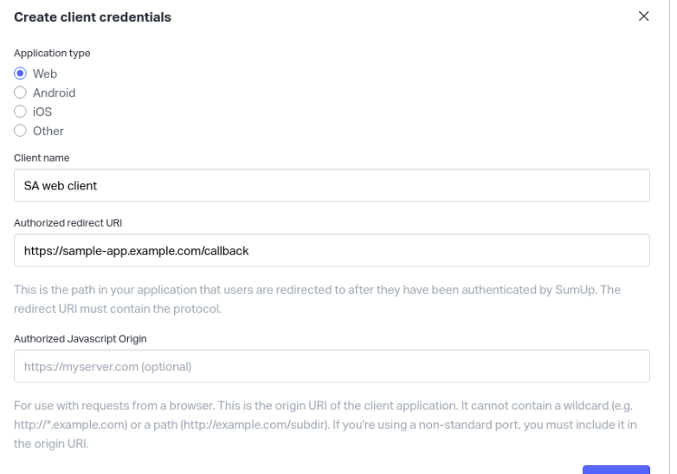Click the 'Other' option label text

coord(48,131)
